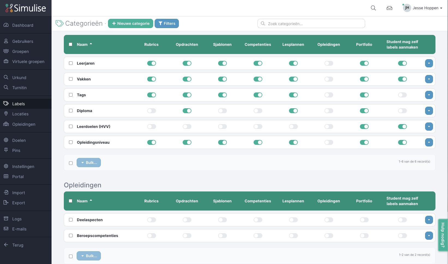Click the E-mails envelope icon

(6, 229)
